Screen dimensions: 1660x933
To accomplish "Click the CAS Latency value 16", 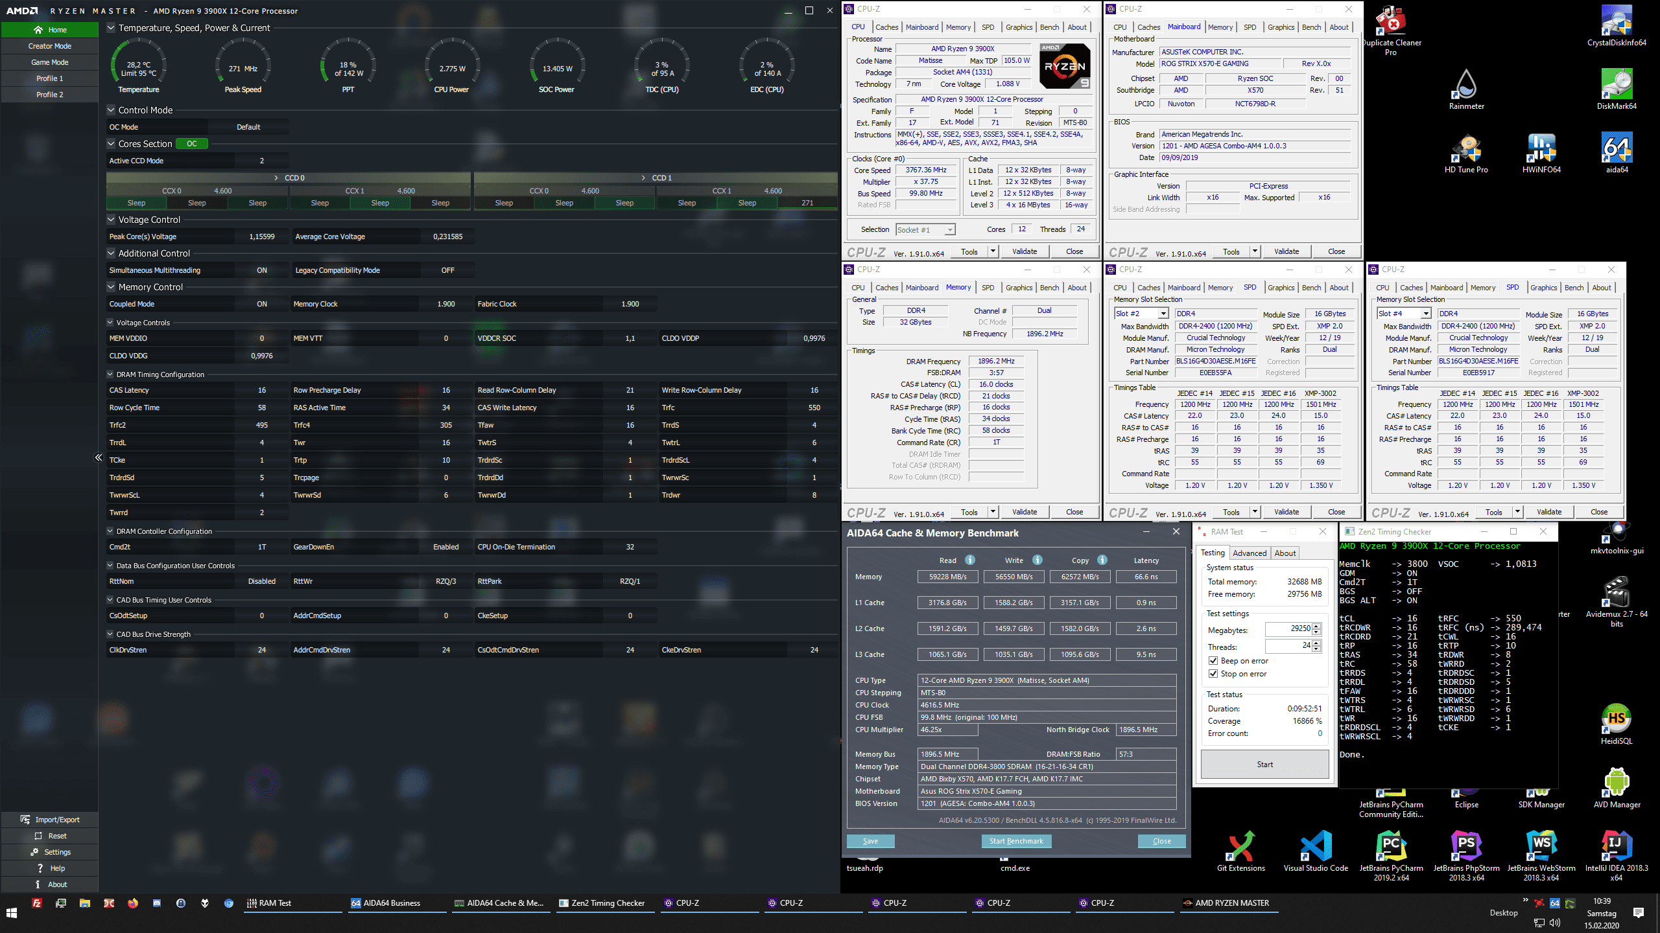I will click(x=262, y=390).
